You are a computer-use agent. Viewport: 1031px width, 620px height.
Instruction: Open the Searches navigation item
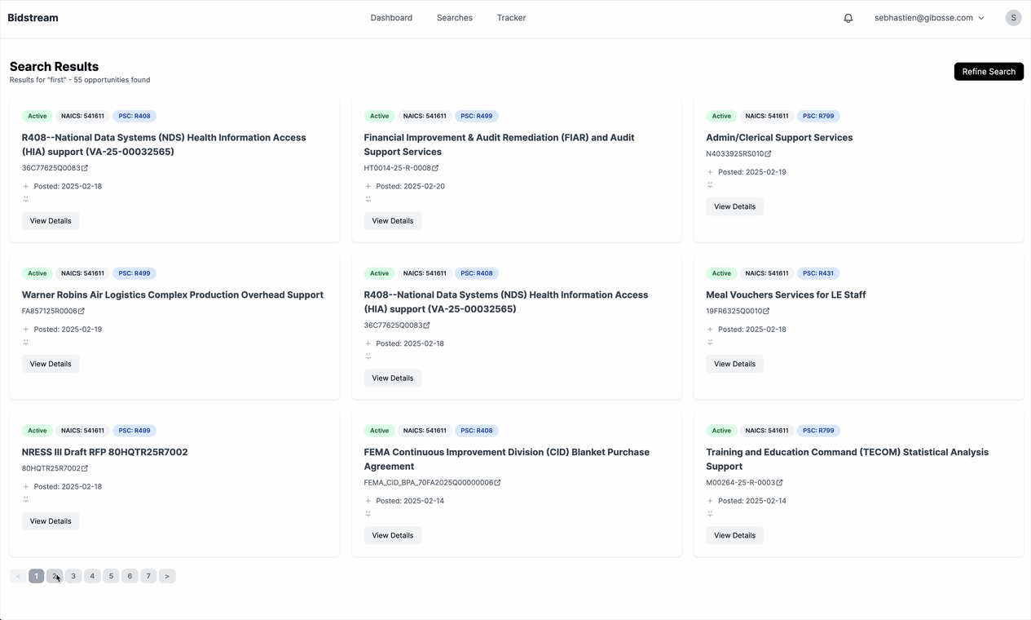point(454,18)
